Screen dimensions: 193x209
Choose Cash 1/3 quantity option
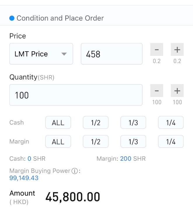coord(133,123)
